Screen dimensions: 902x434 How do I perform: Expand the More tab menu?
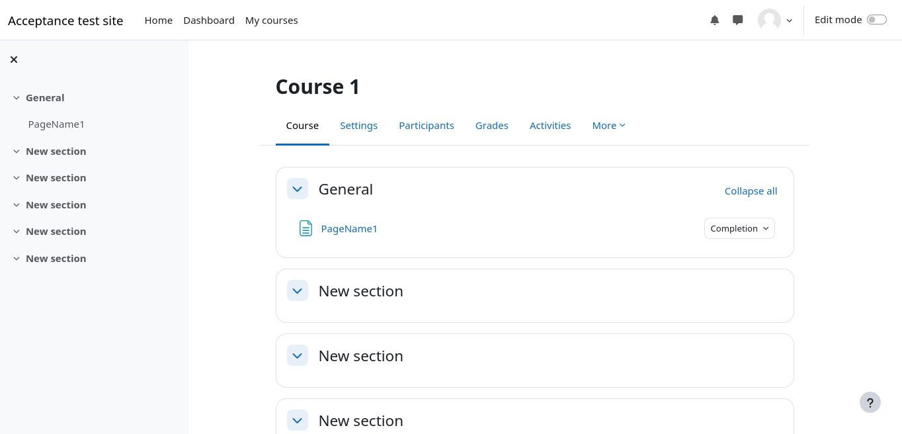pos(608,126)
